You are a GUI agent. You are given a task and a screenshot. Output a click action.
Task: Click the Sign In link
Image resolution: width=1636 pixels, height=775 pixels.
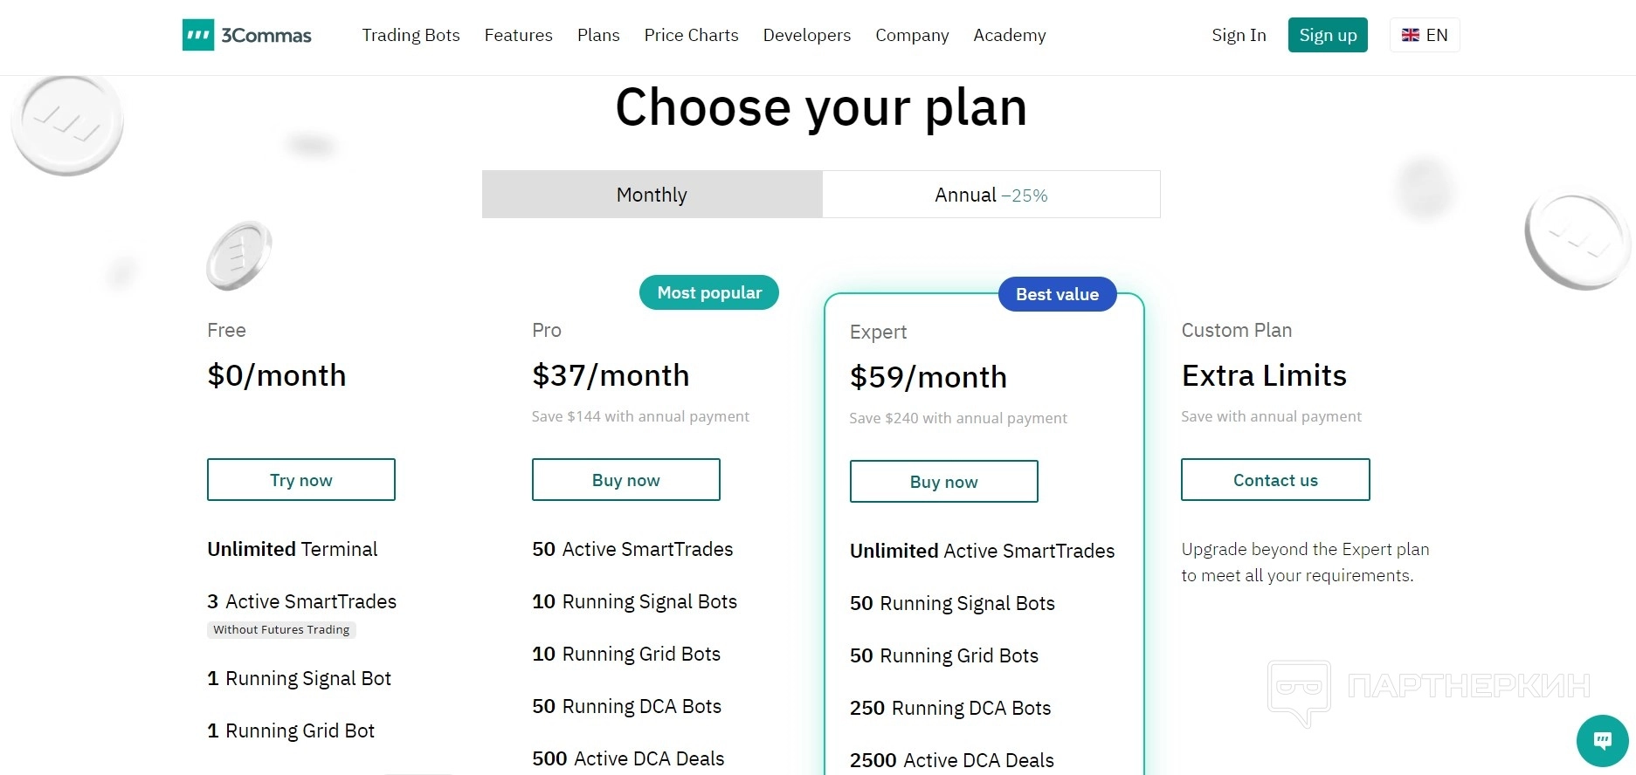(1239, 35)
